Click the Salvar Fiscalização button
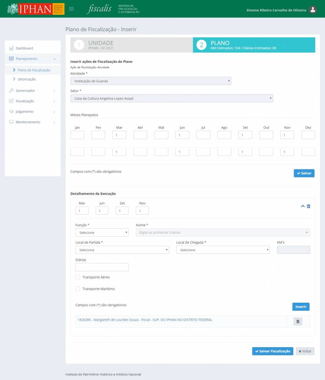The height and width of the screenshot is (380, 325). (x=272, y=351)
